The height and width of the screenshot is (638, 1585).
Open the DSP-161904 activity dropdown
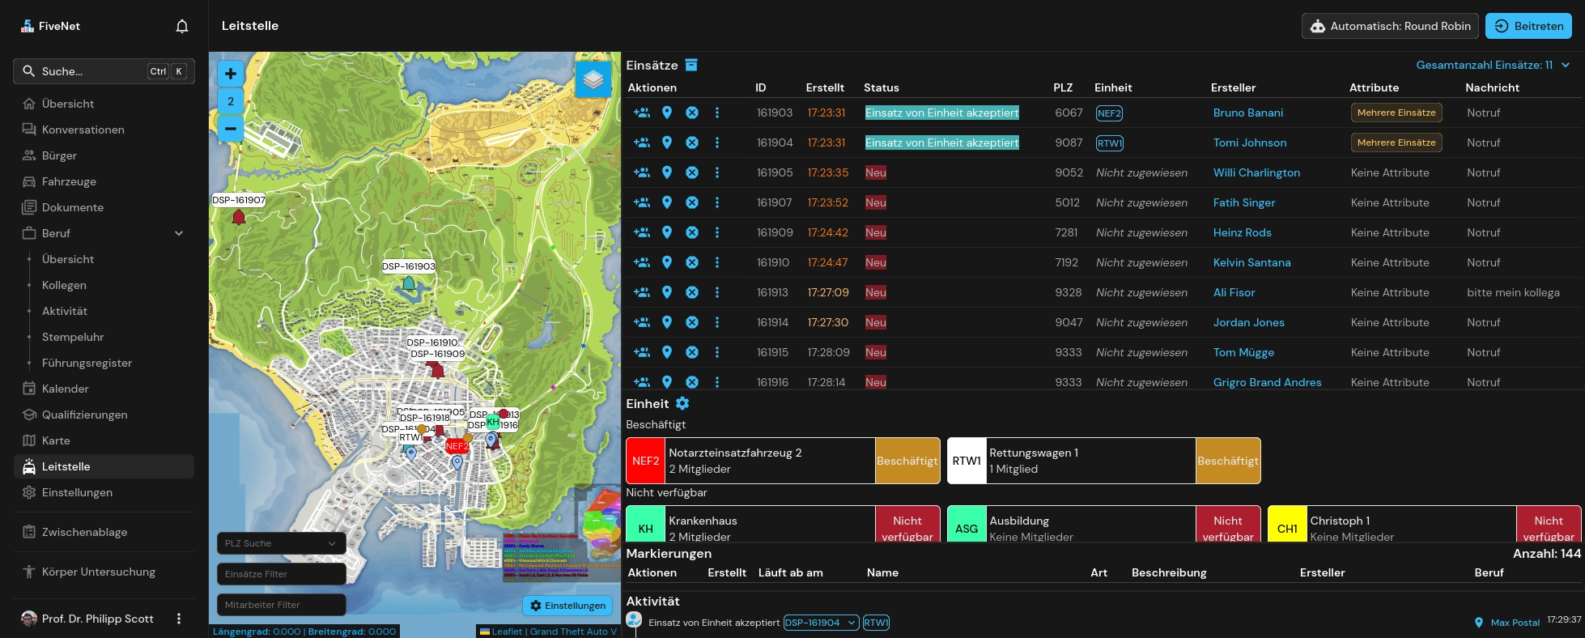pos(821,623)
